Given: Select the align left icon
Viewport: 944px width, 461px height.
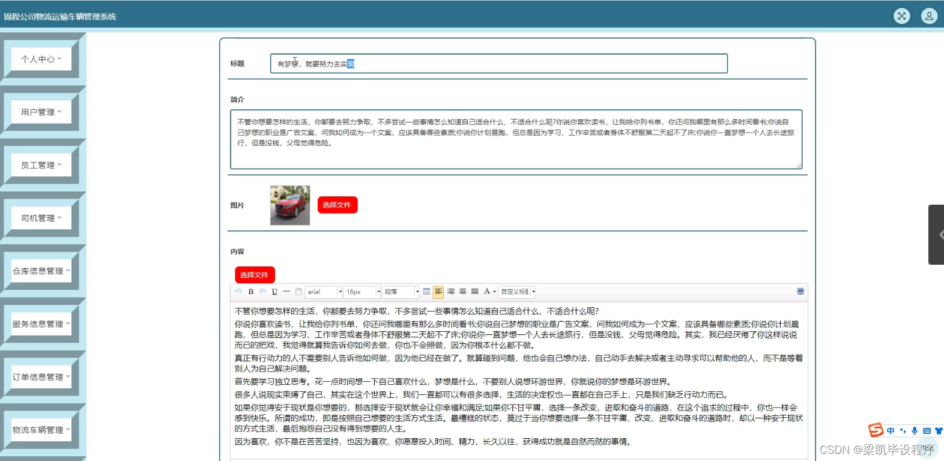Looking at the screenshot, I should pyautogui.click(x=438, y=292).
